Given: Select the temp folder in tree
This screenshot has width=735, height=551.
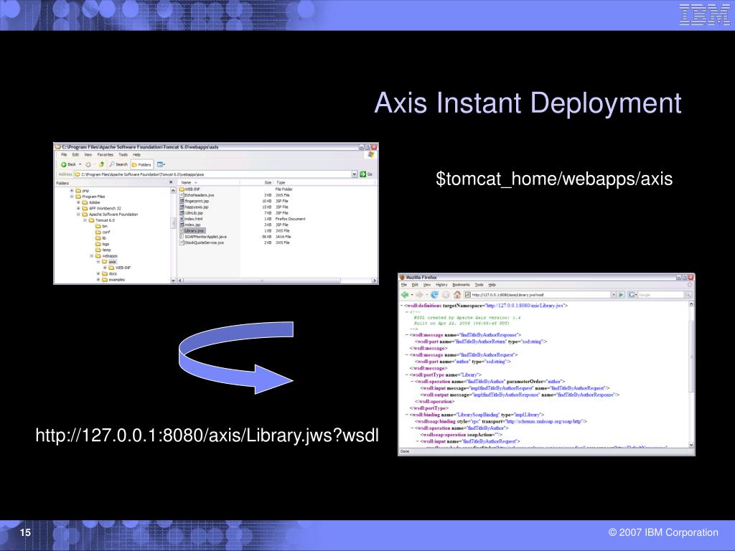Looking at the screenshot, I should point(103,250).
